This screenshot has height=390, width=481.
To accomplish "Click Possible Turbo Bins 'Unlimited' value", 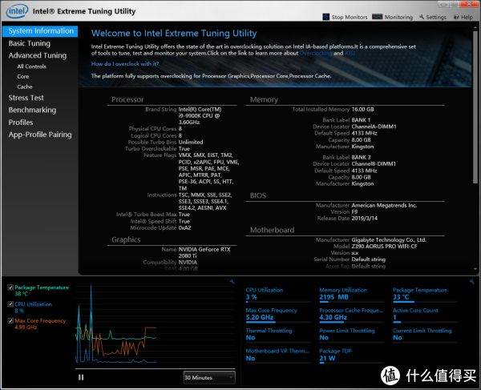I will tap(191, 143).
